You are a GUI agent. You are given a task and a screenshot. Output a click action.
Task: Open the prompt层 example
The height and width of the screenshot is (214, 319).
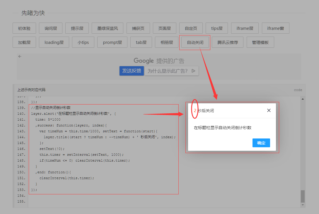point(112,42)
